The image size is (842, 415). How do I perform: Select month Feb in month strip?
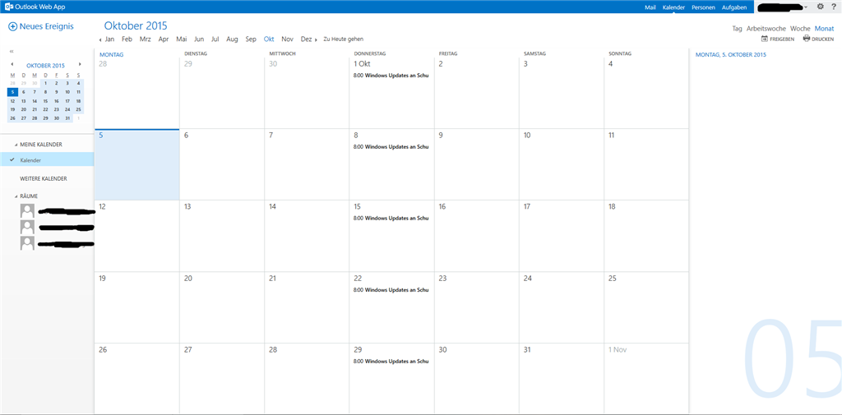127,39
